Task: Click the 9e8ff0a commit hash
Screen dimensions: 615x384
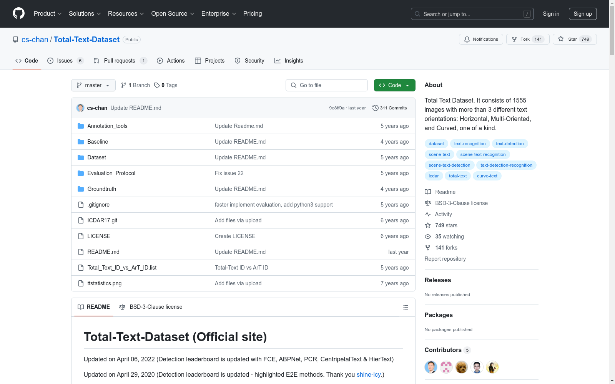Action: [x=337, y=108]
